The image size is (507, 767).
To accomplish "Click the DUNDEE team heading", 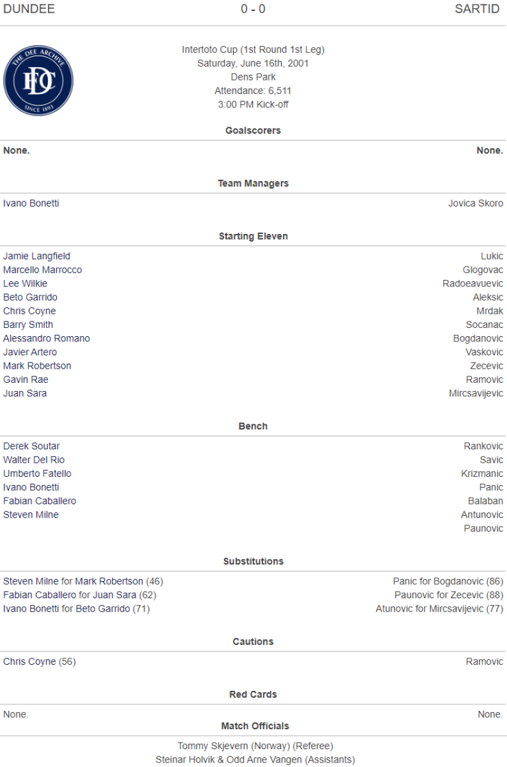I will [x=29, y=9].
